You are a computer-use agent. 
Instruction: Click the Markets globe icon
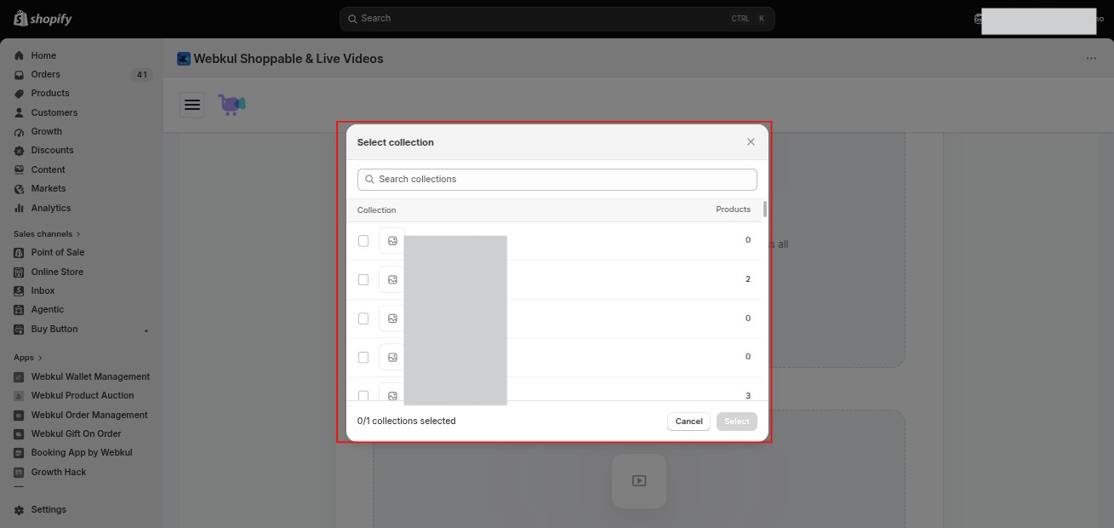click(x=20, y=188)
